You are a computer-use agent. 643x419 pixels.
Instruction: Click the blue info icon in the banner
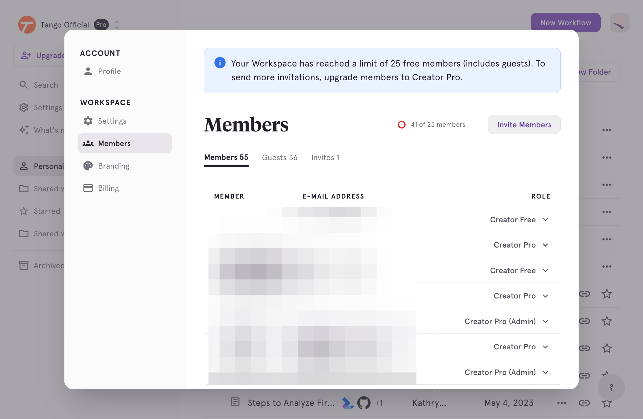point(220,63)
